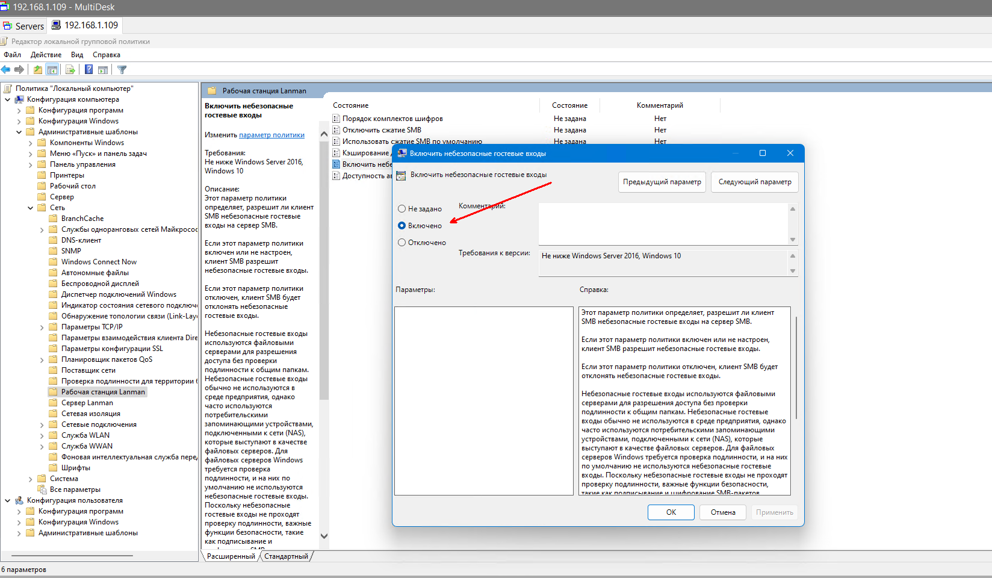Click the 'параметр политики' link
992x578 pixels.
point(271,135)
